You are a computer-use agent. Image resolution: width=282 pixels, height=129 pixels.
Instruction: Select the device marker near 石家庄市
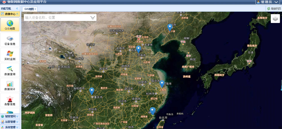138,49
